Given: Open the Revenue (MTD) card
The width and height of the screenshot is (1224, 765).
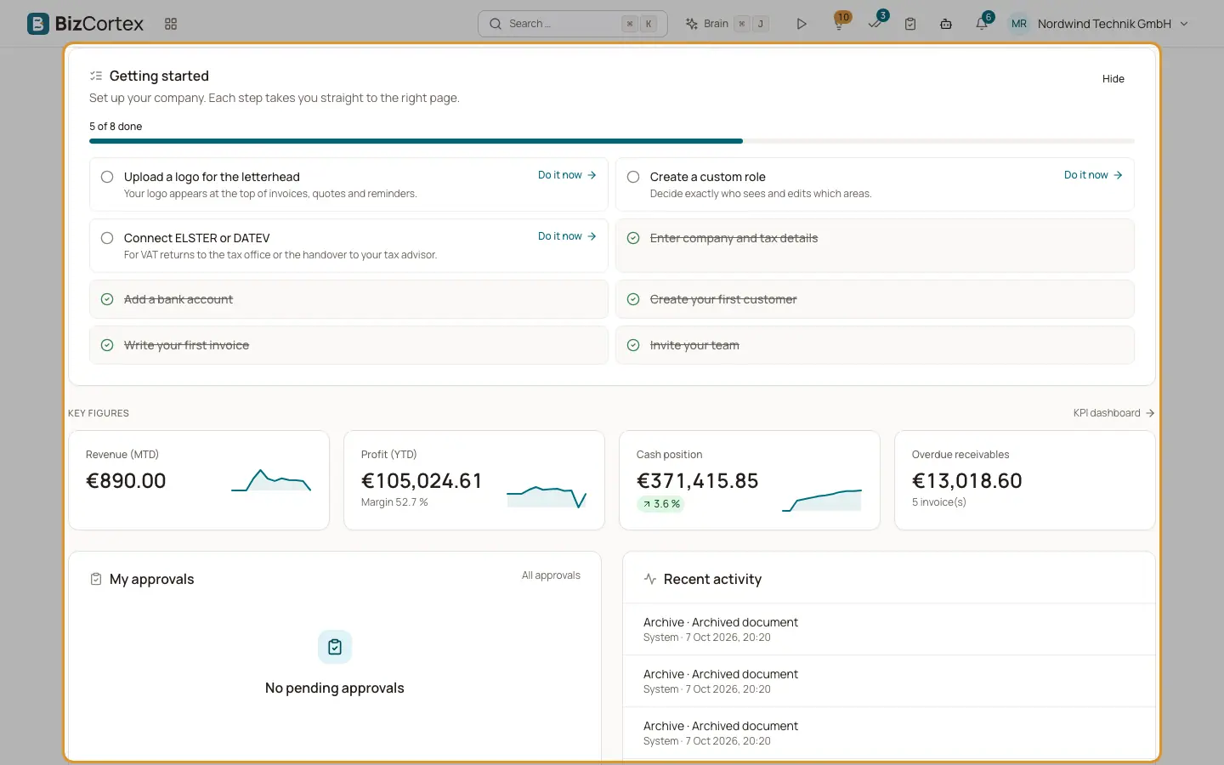Looking at the screenshot, I should [199, 480].
